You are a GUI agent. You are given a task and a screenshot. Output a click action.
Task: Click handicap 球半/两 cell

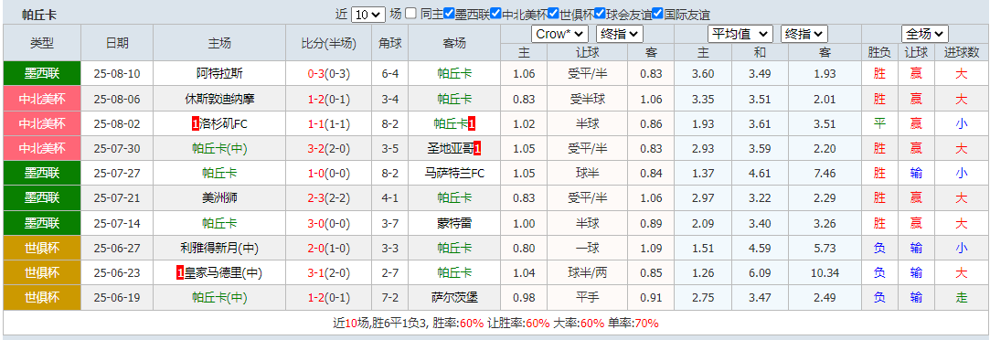click(588, 273)
